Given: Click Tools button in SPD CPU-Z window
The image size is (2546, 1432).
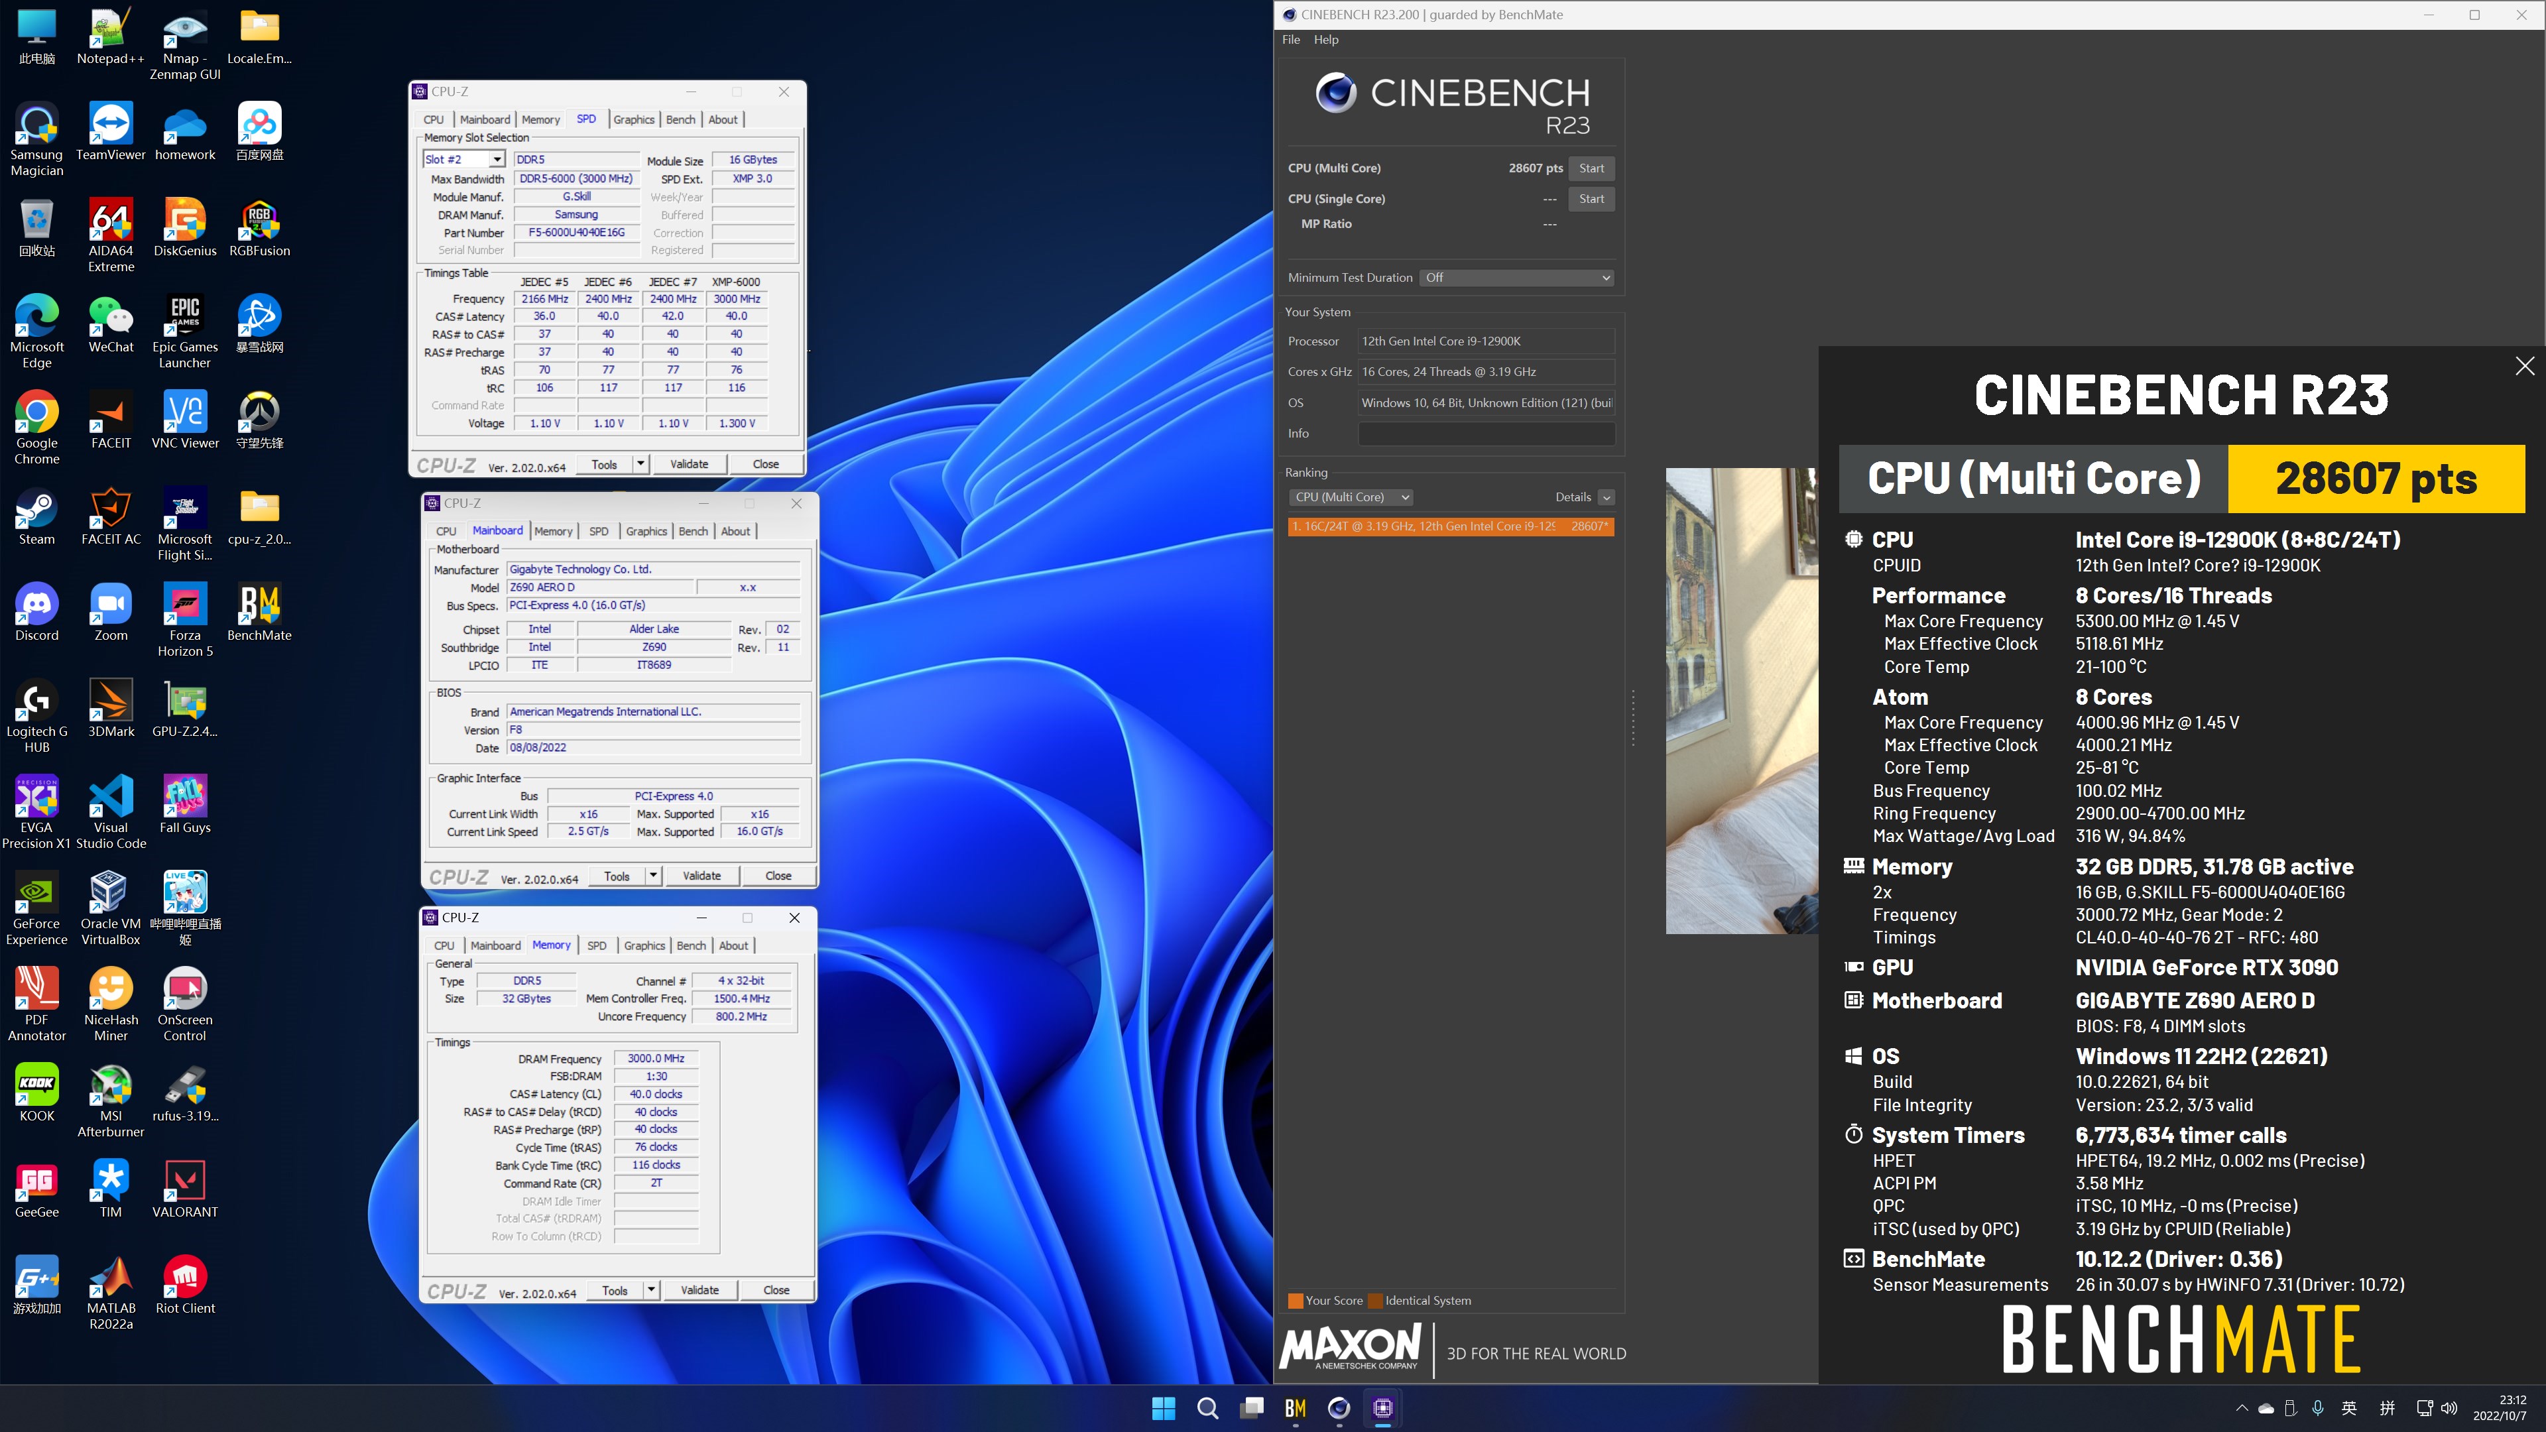Looking at the screenshot, I should click(x=604, y=463).
